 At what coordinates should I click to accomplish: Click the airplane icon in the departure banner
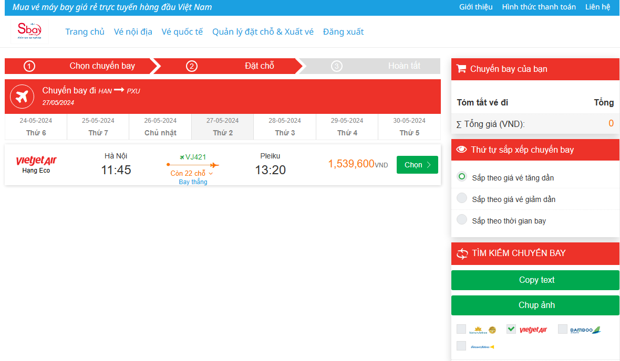(22, 97)
